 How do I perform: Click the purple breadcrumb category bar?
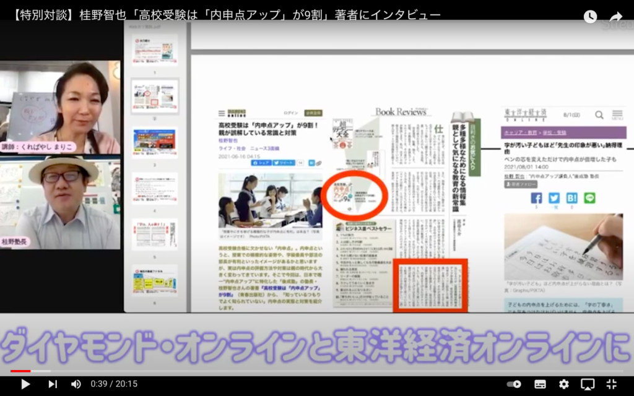coord(563,132)
